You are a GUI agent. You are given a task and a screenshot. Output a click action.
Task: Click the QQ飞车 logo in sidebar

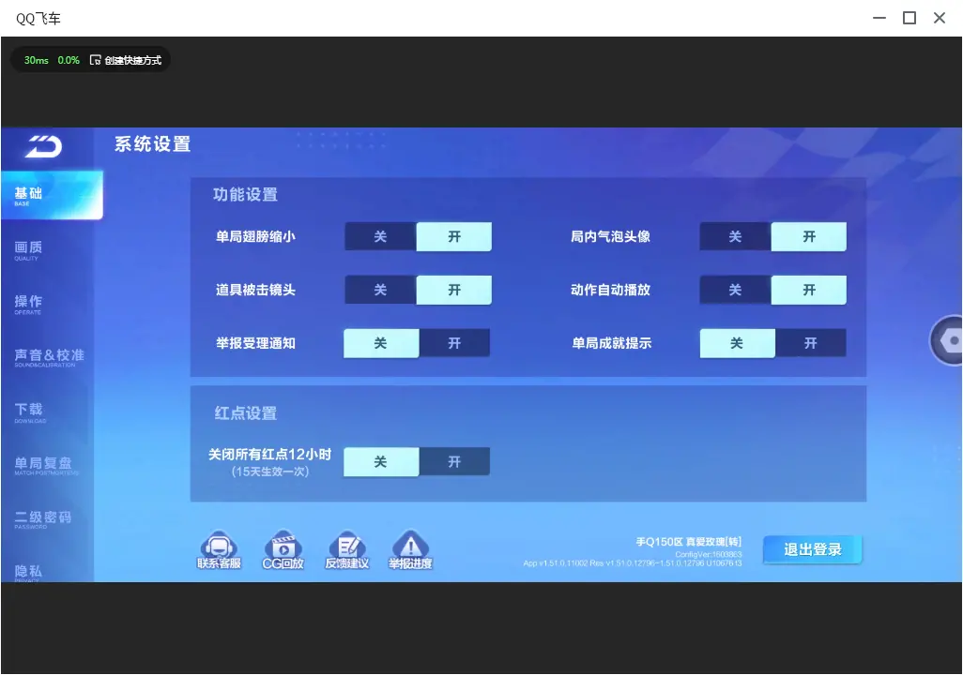(43, 146)
